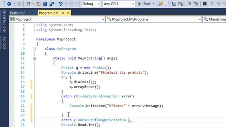Open the Toolbox side panel

(x=5, y=43)
